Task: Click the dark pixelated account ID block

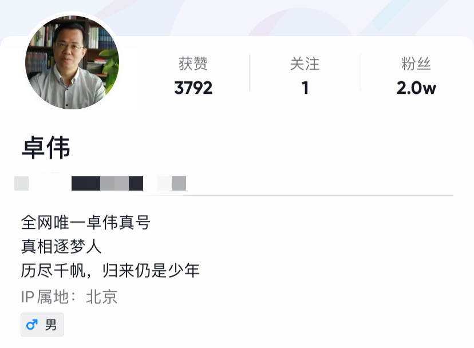Action: pos(107,184)
